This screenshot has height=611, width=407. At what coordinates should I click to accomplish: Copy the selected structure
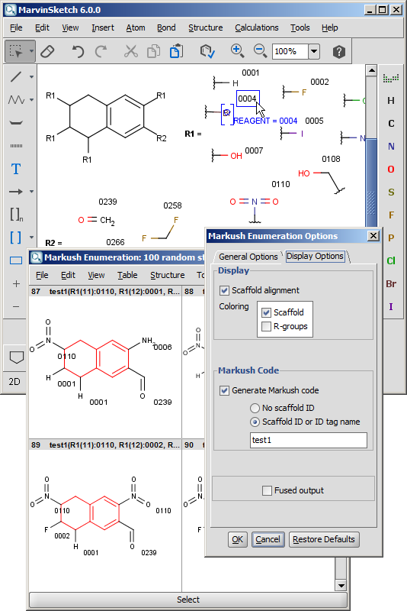(153, 51)
